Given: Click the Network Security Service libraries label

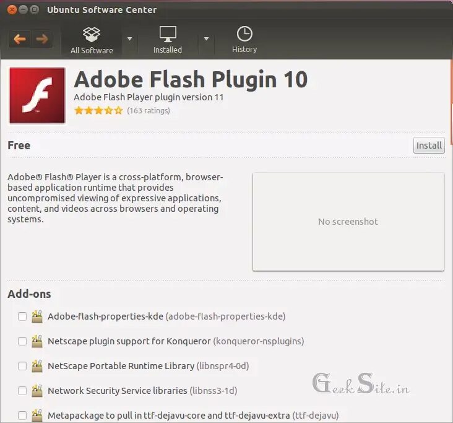Looking at the screenshot, I should pos(118,391).
